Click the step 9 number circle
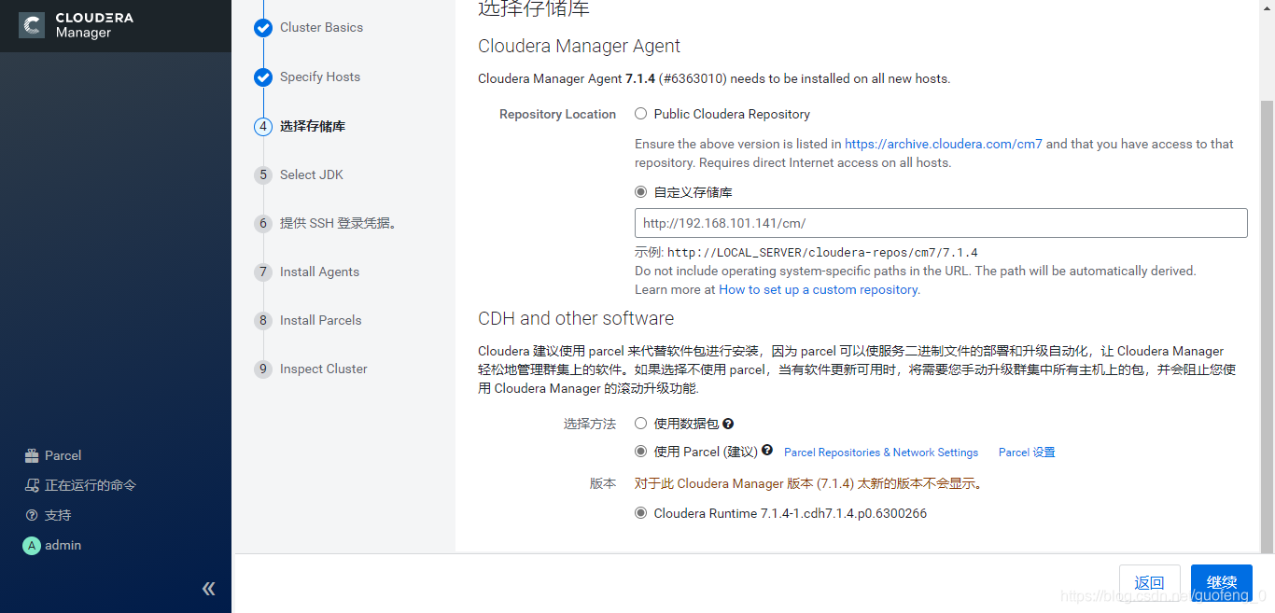Screen dimensions: 1275x613 [x=263, y=369]
